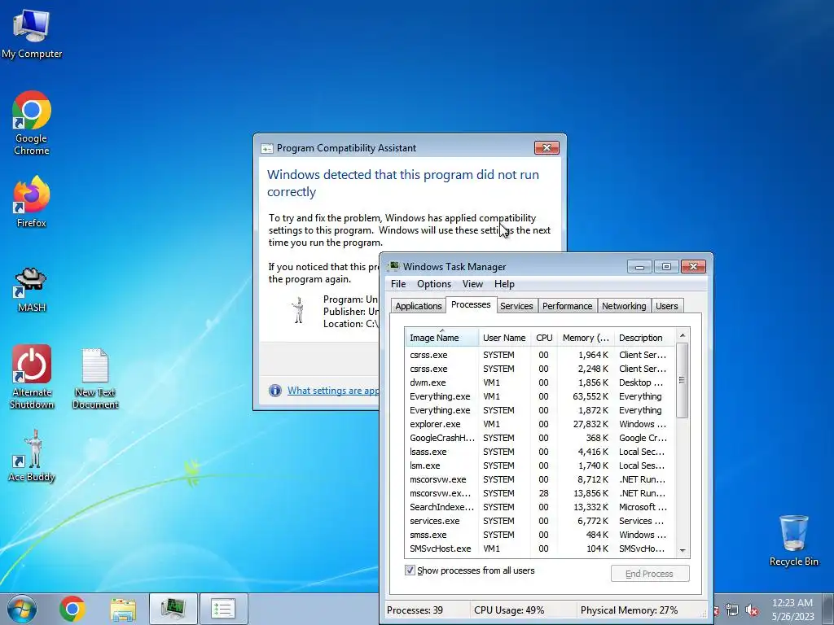Select the services.exe process row
This screenshot has height=625, width=834.
pyautogui.click(x=540, y=521)
